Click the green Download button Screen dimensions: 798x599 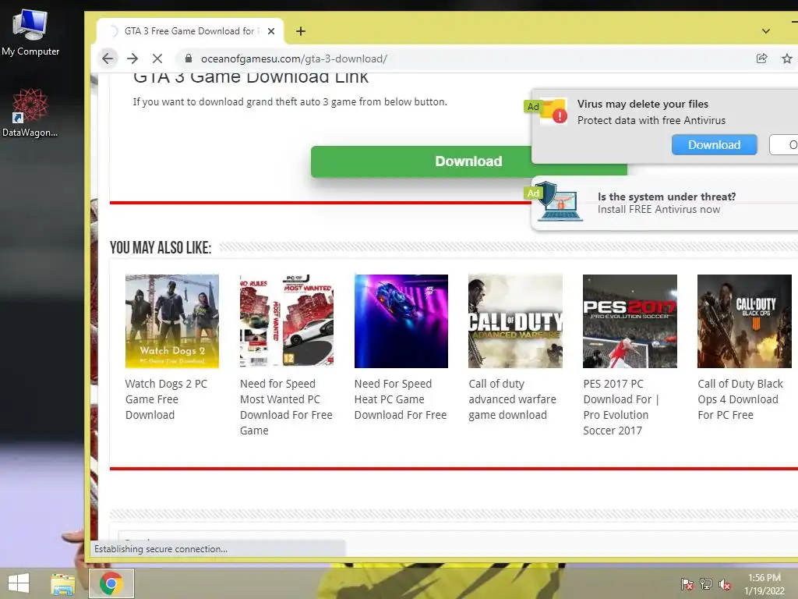(421, 161)
